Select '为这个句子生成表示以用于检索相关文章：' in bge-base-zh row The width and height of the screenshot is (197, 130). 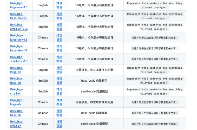click(x=155, y=113)
